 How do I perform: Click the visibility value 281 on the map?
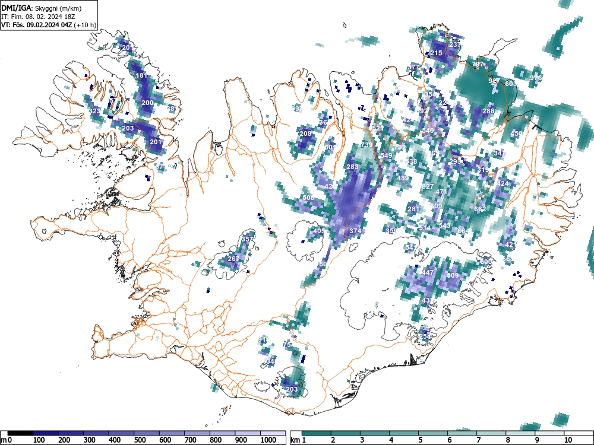point(413,208)
